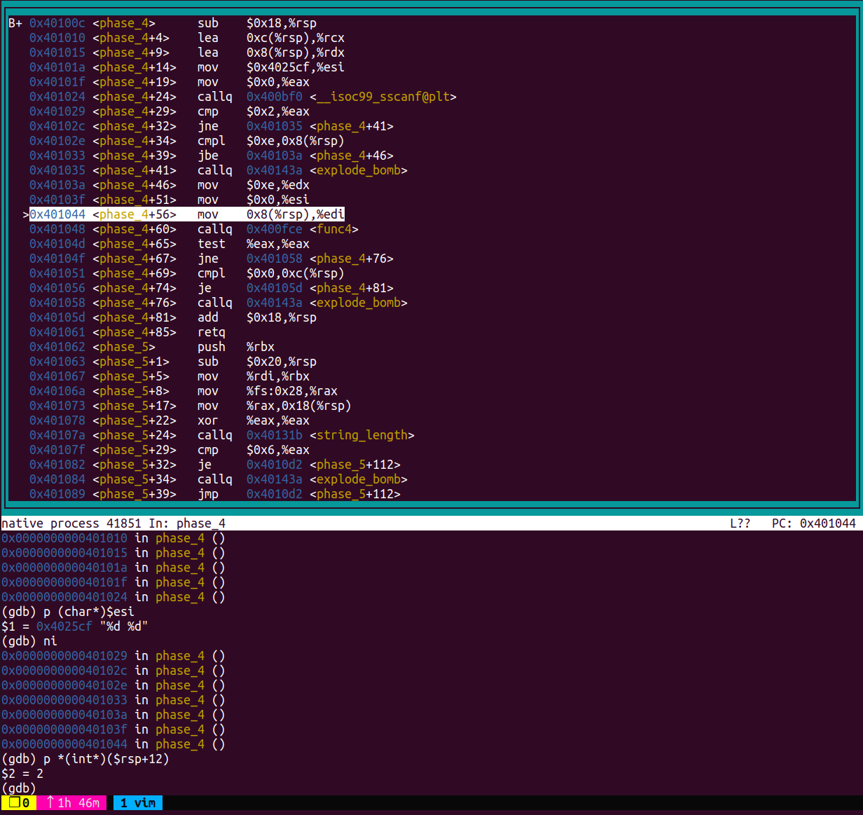Screen dimensions: 863x815
Task: Click console line 0x0000000000401024 in phase_4
Action: click(x=113, y=597)
